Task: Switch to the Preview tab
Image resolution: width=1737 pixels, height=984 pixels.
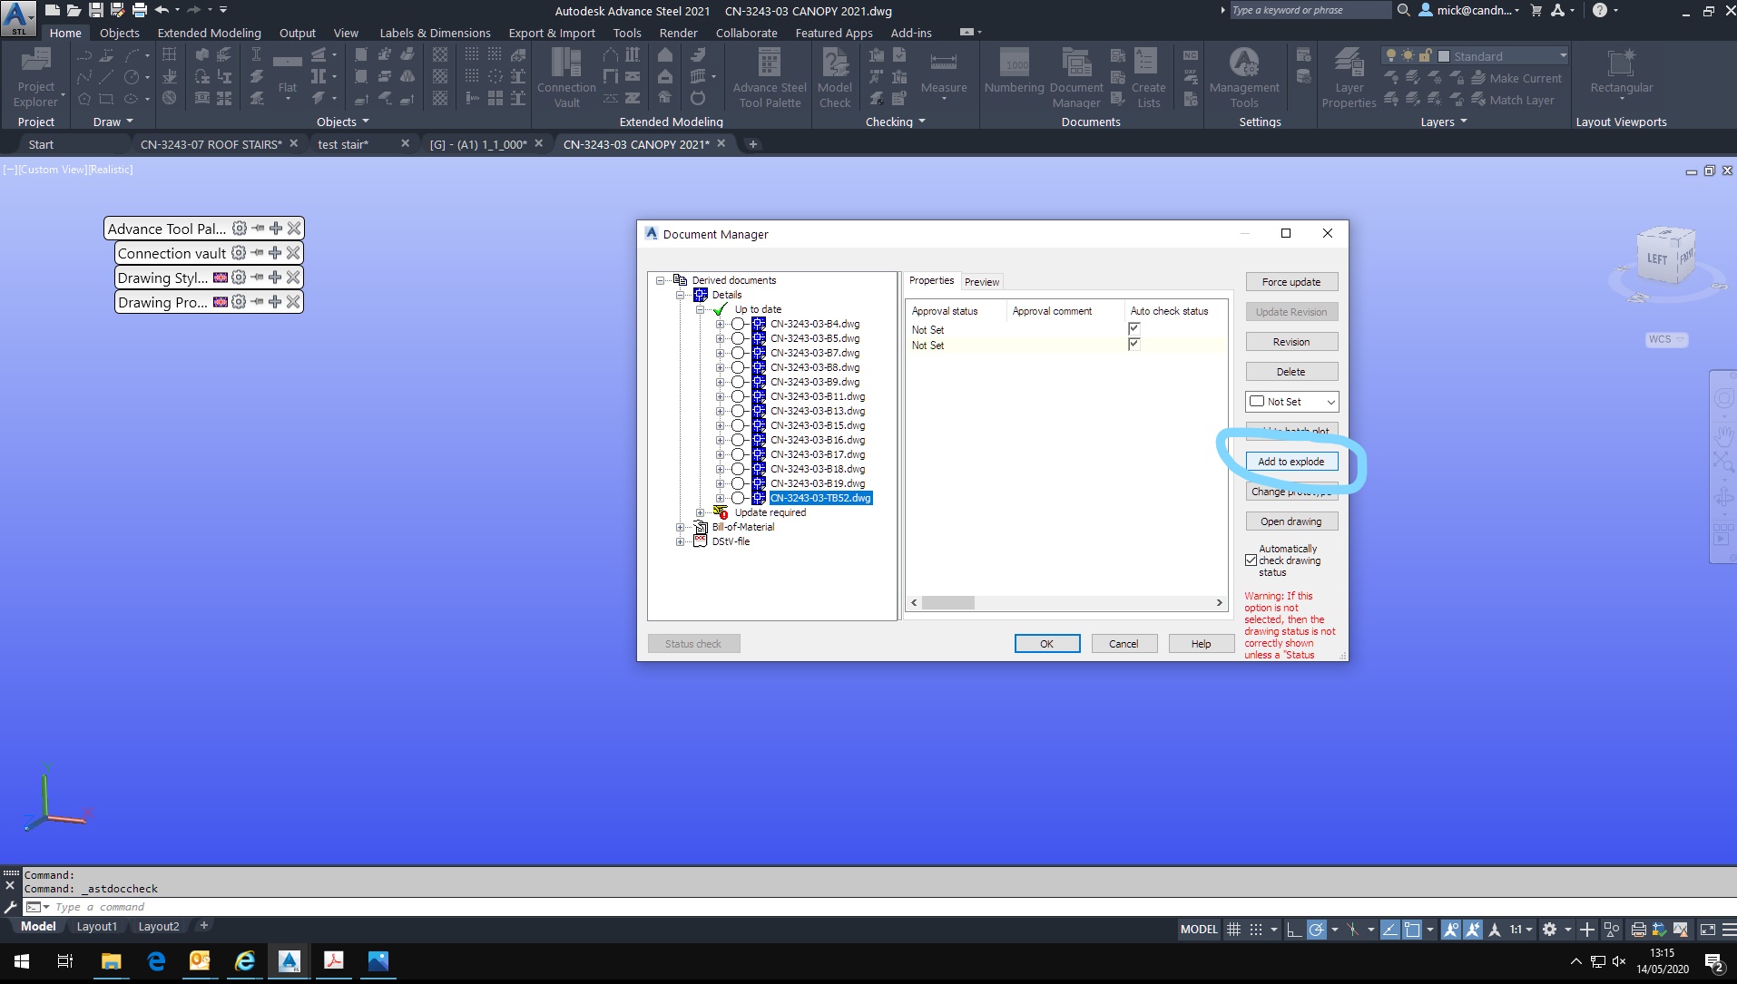Action: click(981, 282)
